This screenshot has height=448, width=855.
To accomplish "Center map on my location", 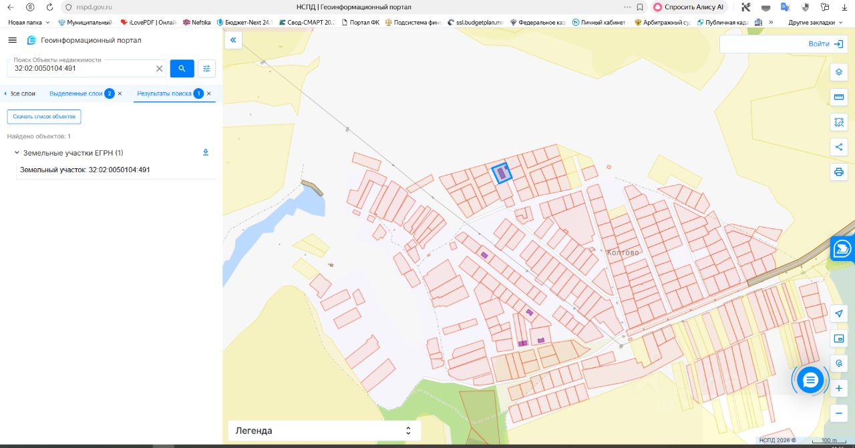I will [839, 314].
